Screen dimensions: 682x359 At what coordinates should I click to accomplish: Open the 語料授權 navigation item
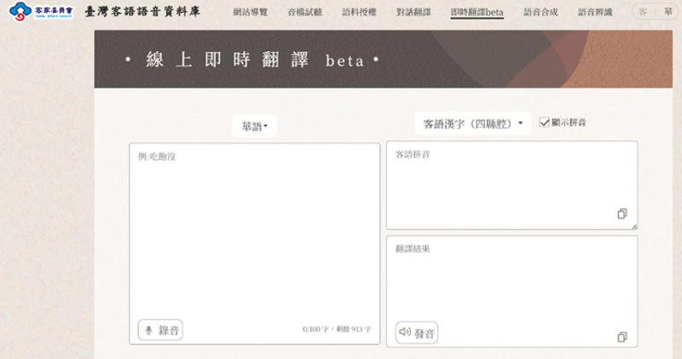pos(359,13)
